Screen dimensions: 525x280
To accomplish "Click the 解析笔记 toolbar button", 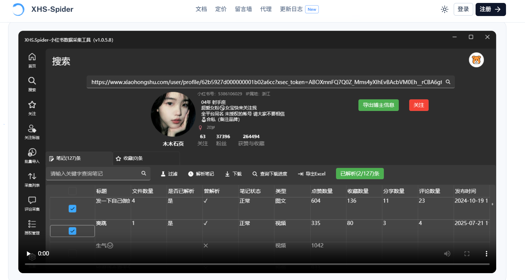I will click(x=201, y=174).
